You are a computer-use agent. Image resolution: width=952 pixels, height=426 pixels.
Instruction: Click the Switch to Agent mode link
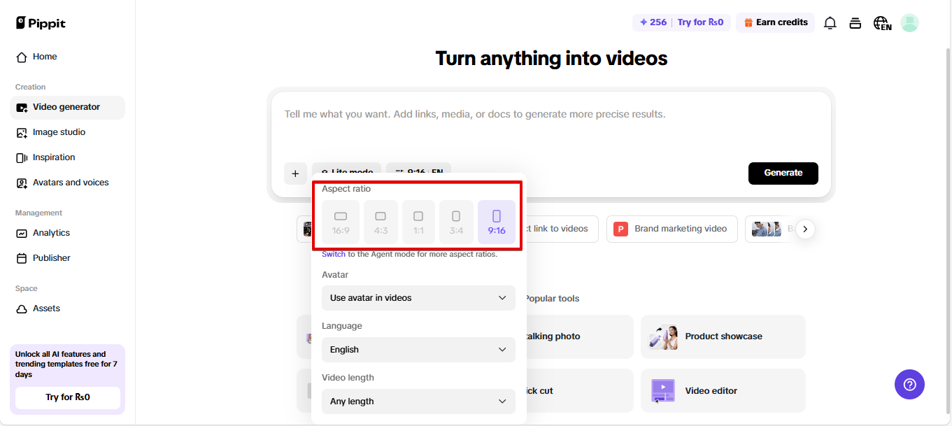point(334,255)
